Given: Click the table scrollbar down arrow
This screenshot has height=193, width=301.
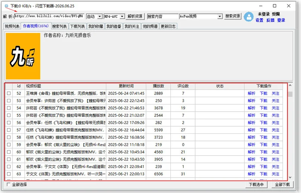Looking at the screenshot, I should tap(290, 177).
